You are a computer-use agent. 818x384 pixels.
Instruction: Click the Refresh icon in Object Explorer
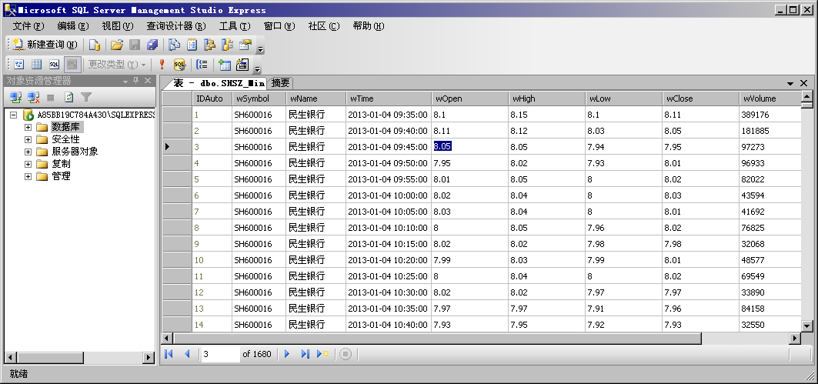68,97
